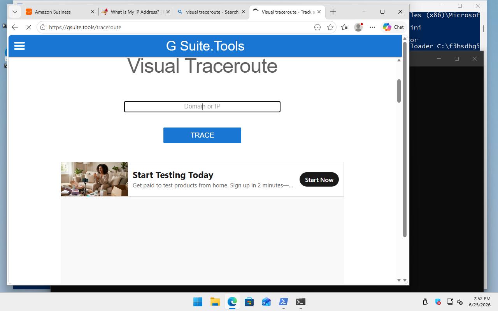Viewport: 498px width, 311px height.
Task: Close the visual traceroute - Search tab
Action: pos(244,12)
